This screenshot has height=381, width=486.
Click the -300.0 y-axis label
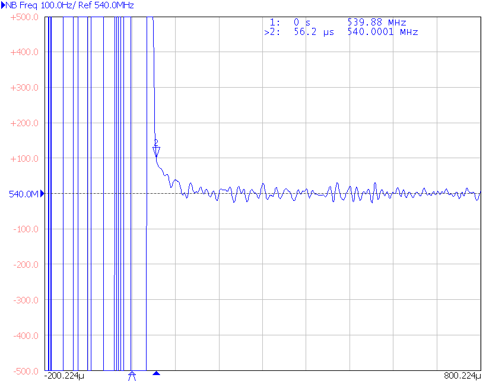pyautogui.click(x=24, y=300)
